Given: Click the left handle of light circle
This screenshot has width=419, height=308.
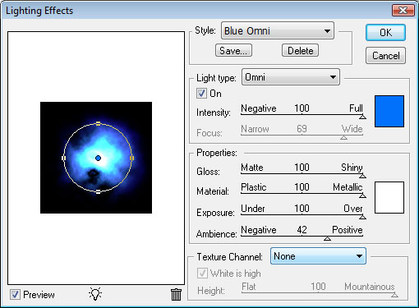Looking at the screenshot, I should [x=64, y=158].
